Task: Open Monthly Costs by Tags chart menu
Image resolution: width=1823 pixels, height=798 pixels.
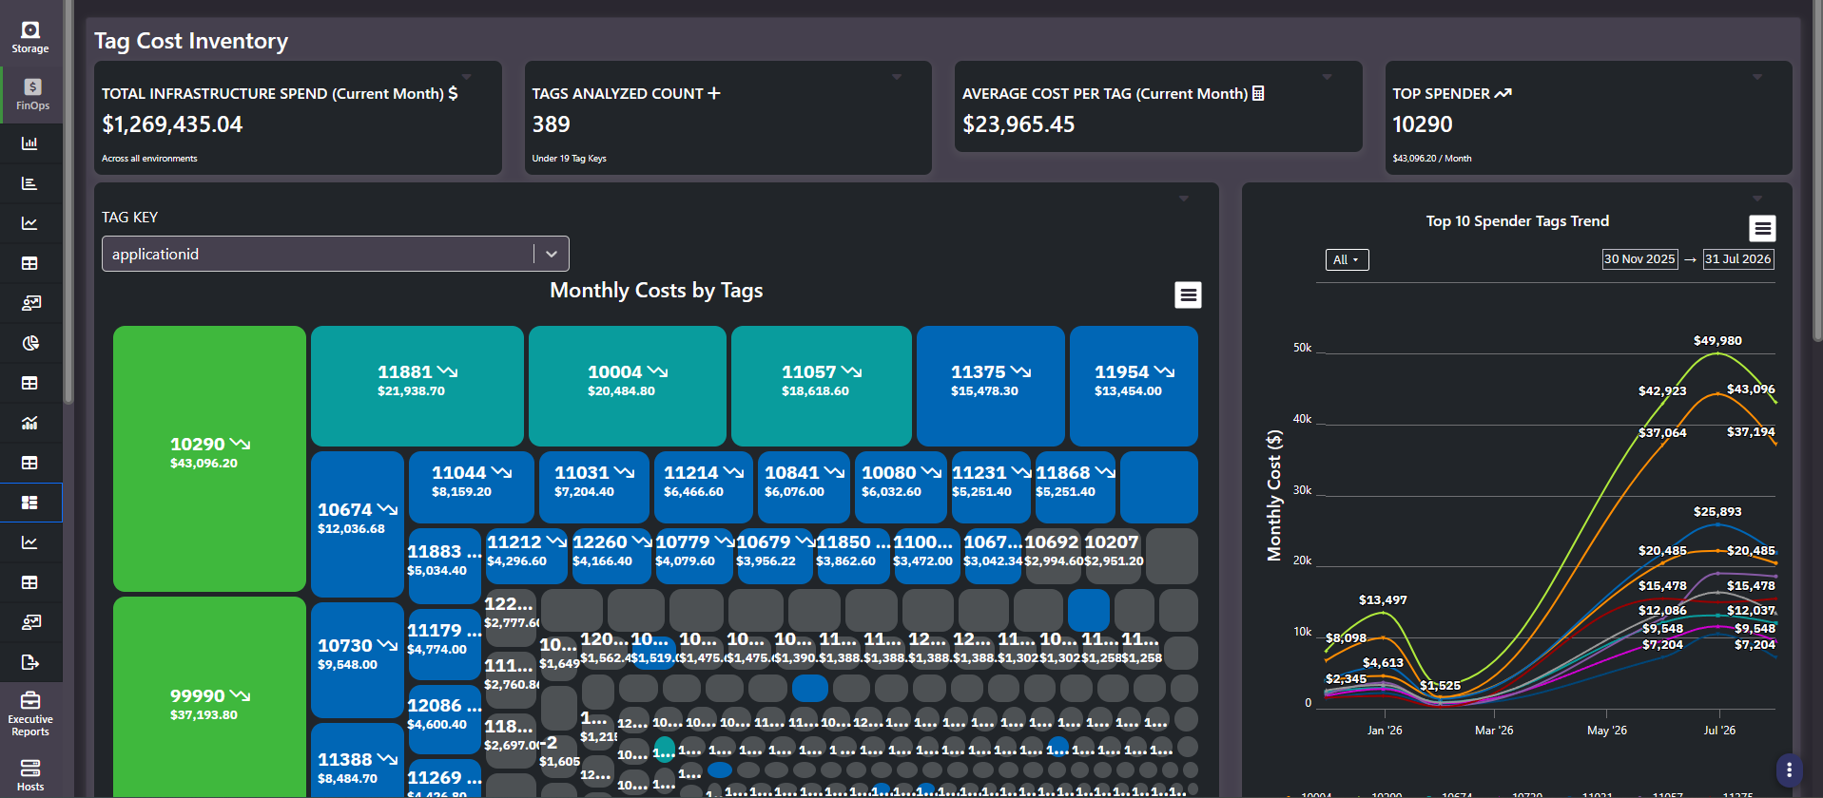Action: pyautogui.click(x=1188, y=295)
